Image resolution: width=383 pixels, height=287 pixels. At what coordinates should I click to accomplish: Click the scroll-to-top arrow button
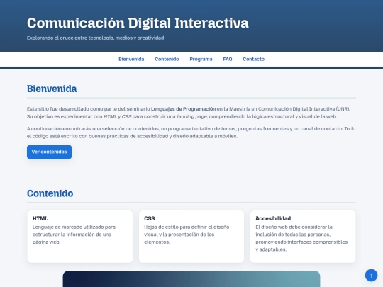point(371,275)
